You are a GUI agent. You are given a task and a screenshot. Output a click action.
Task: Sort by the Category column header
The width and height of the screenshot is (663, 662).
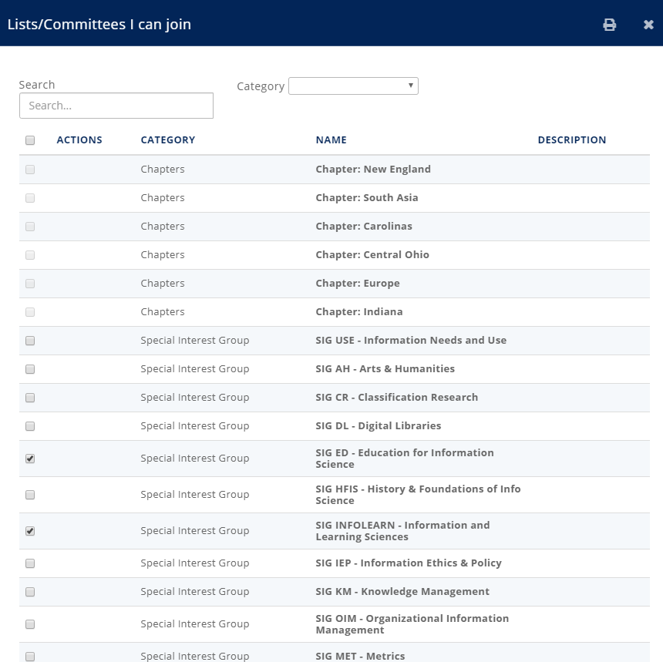[167, 140]
